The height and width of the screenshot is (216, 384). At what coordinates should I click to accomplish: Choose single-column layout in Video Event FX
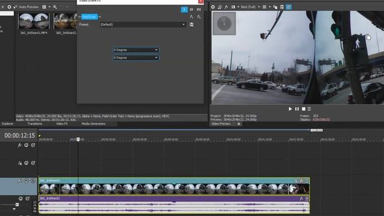click(x=184, y=10)
